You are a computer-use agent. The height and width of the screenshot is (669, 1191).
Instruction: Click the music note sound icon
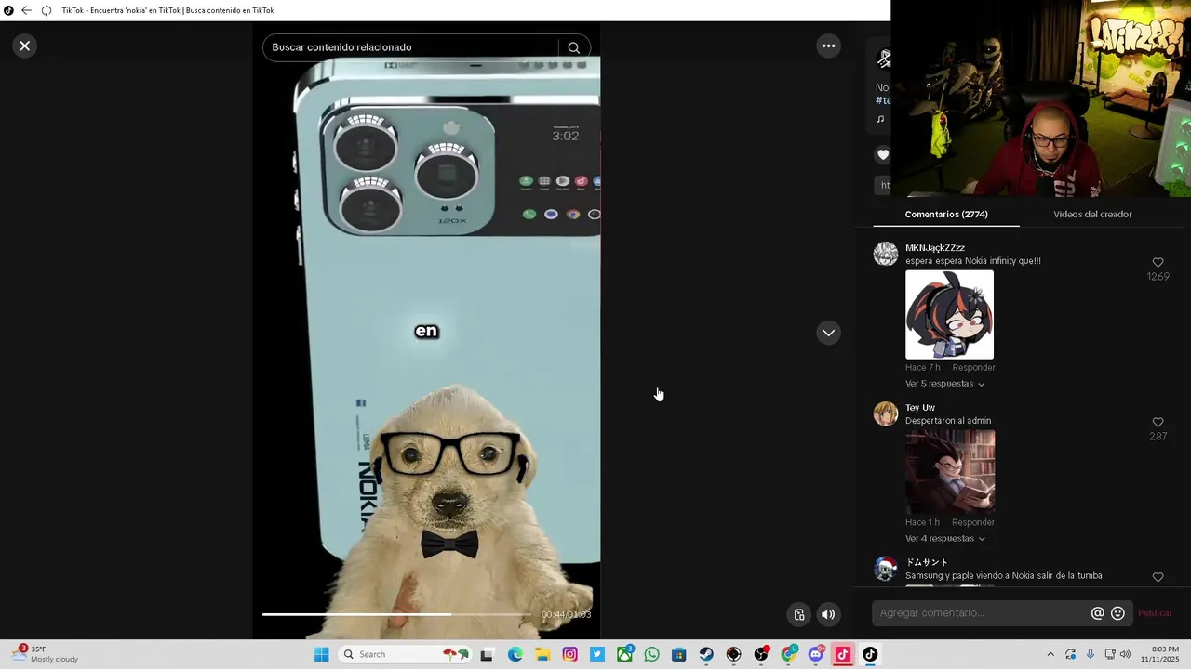pyautogui.click(x=880, y=119)
